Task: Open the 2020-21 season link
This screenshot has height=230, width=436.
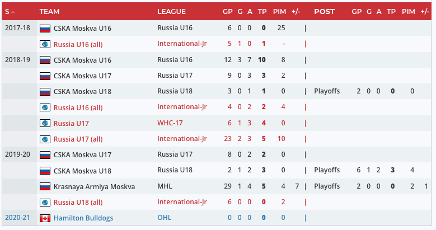Action: tap(16, 218)
